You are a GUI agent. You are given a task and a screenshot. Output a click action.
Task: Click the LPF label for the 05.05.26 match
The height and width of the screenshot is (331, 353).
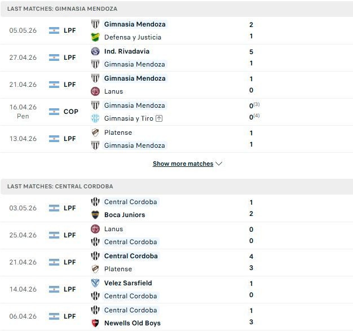coord(69,30)
